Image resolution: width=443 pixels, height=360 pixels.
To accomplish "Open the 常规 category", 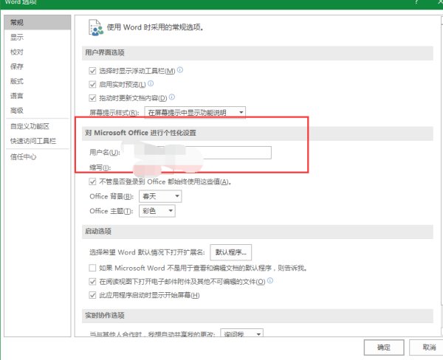I will (38, 22).
